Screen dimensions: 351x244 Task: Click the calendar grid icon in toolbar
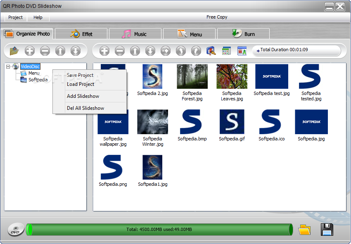coord(226,51)
